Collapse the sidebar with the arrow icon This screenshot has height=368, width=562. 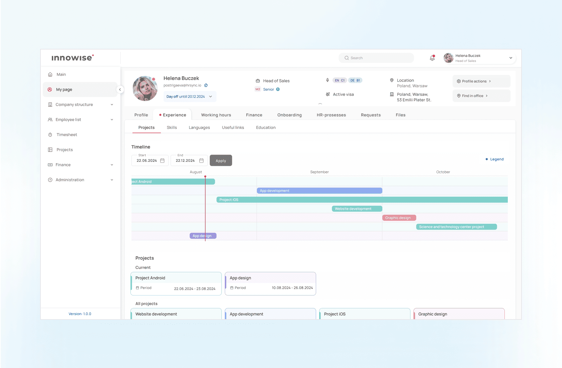pos(120,89)
